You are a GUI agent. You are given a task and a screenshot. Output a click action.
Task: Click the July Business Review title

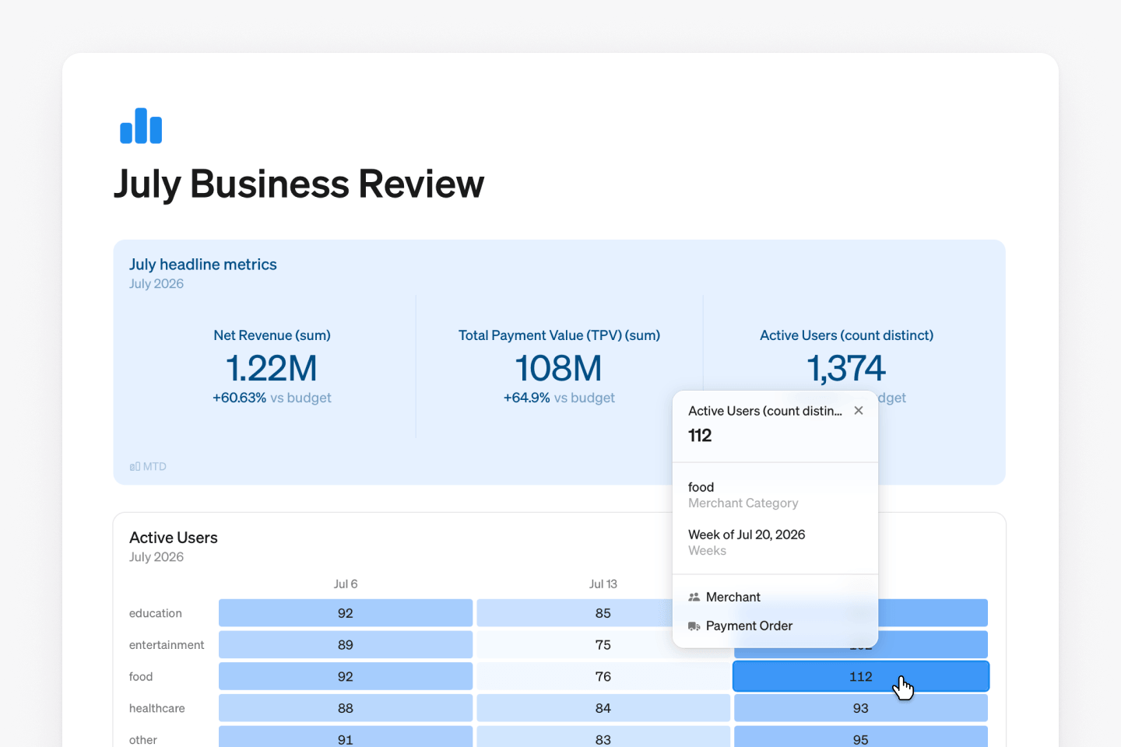[x=299, y=184]
